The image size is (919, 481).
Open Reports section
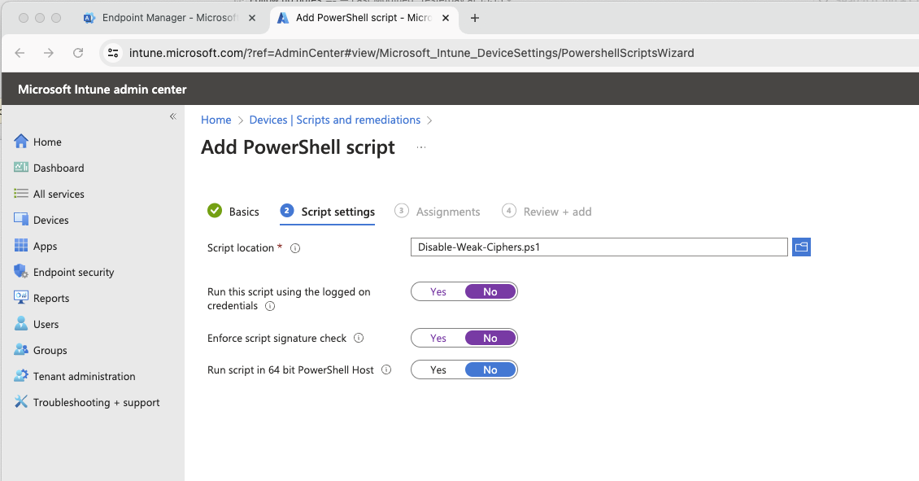point(41,298)
